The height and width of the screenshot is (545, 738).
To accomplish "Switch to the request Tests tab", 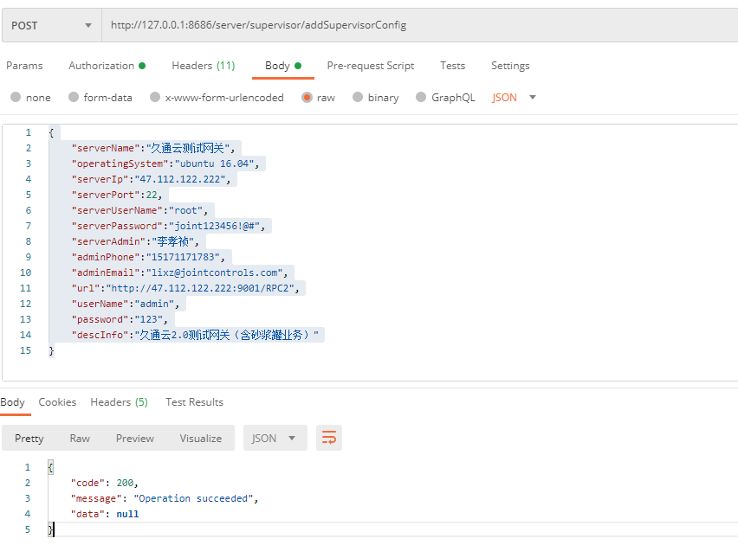I will [x=452, y=66].
